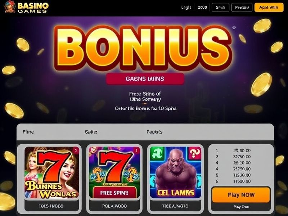Viewport: 288px width, 216px height.
Task: Click the Basino Games mascot logo icon
Action: click(x=10, y=7)
